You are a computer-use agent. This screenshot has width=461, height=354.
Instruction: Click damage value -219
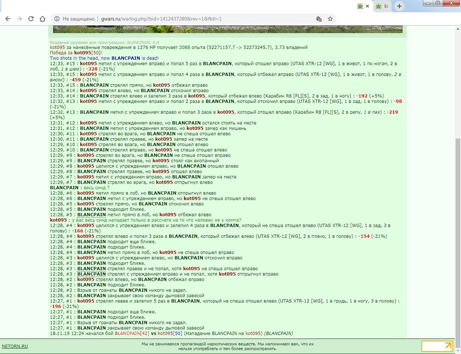(x=393, y=112)
